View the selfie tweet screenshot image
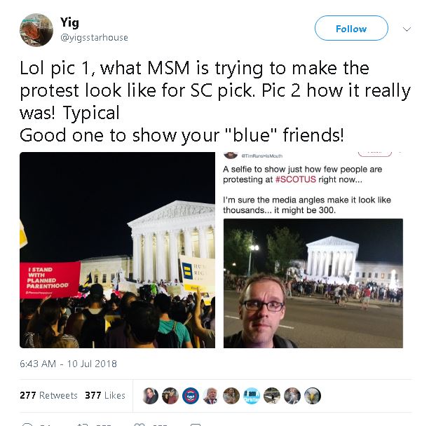436x426 pixels. pos(313,250)
